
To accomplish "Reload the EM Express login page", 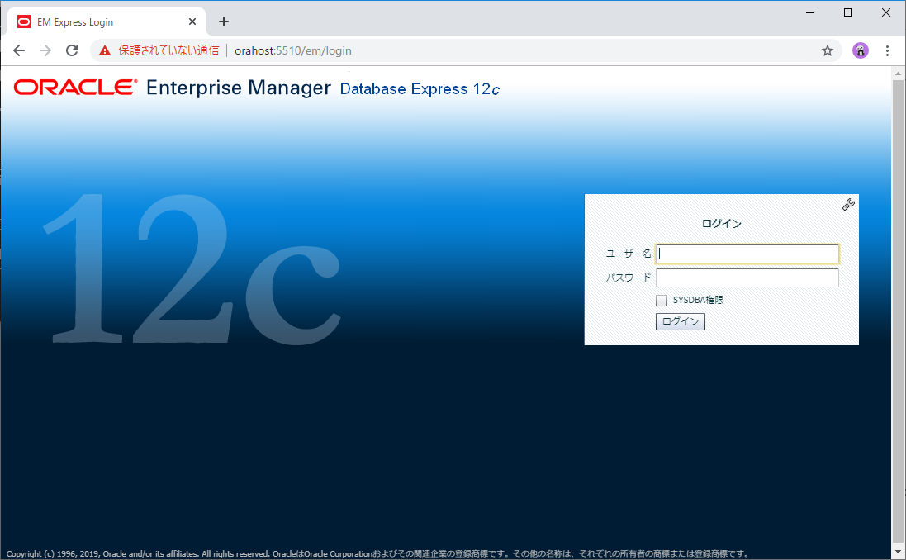I will pos(72,50).
